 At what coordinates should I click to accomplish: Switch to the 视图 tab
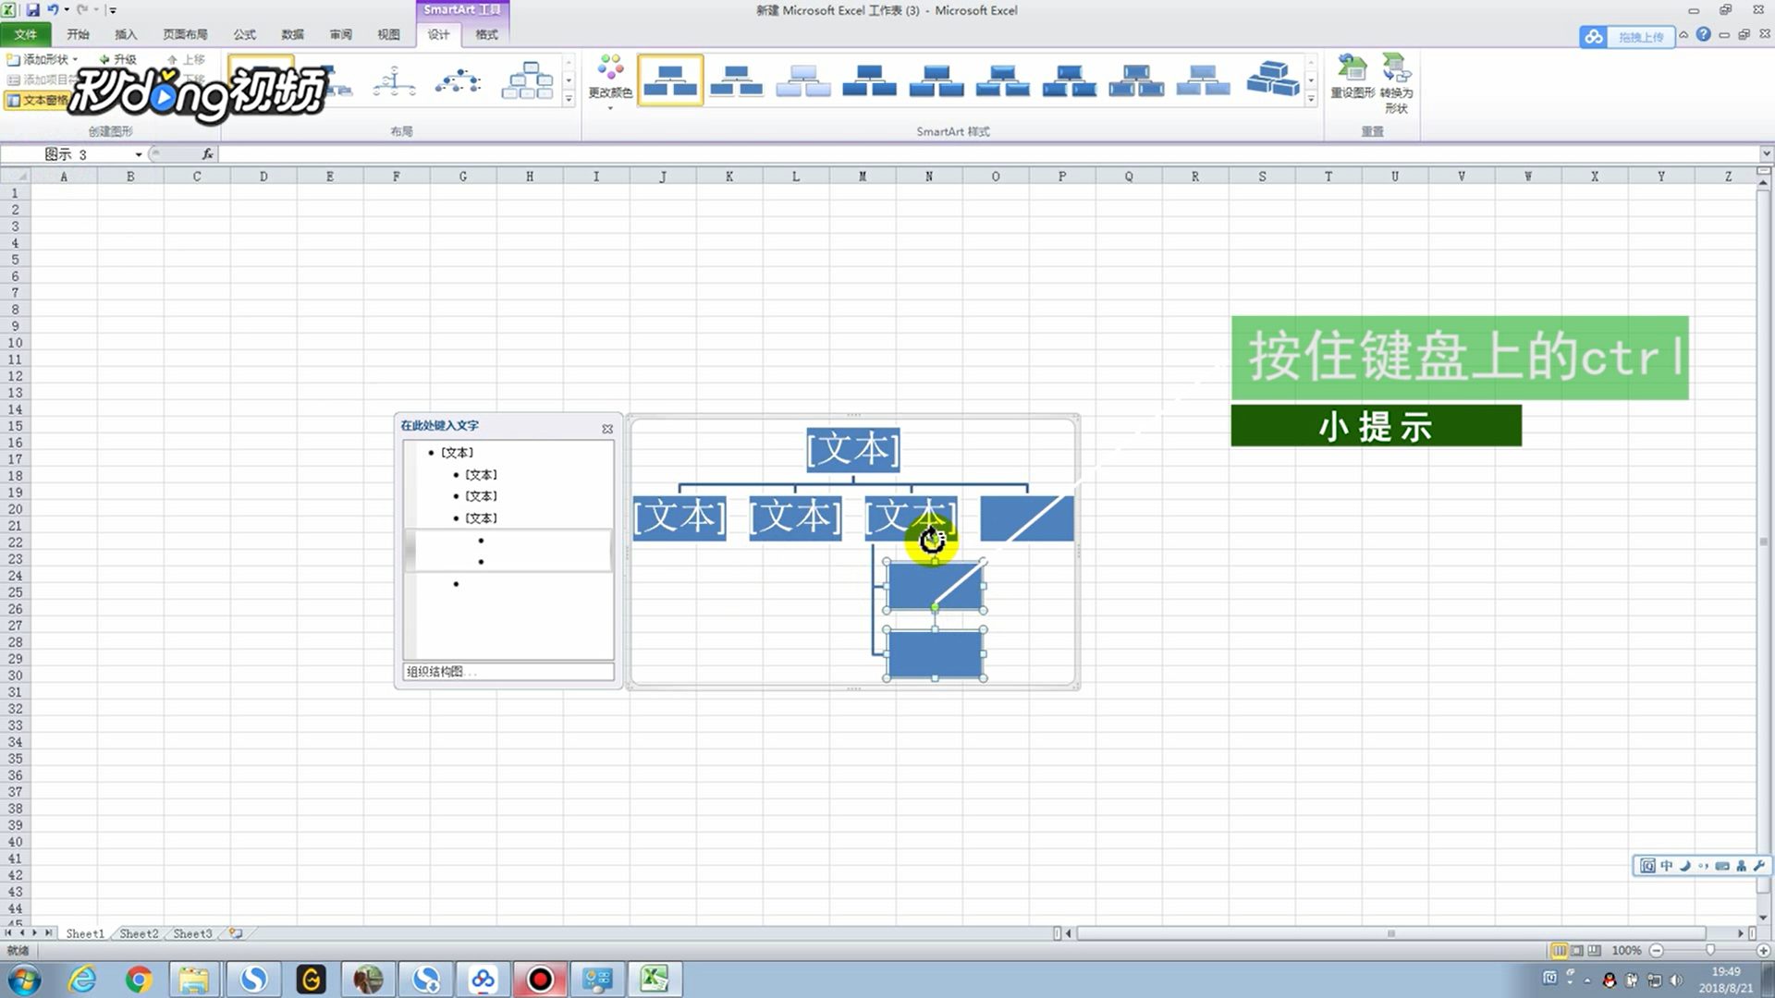coord(388,34)
